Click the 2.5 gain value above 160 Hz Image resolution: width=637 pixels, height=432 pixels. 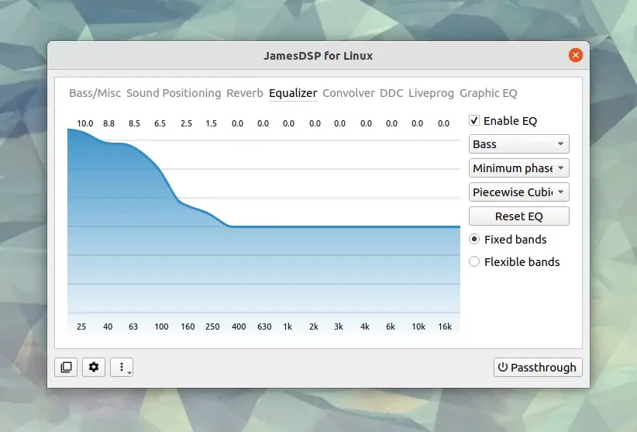[x=187, y=123]
